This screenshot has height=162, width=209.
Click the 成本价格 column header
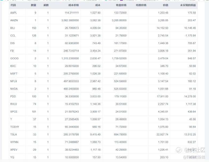73,5
